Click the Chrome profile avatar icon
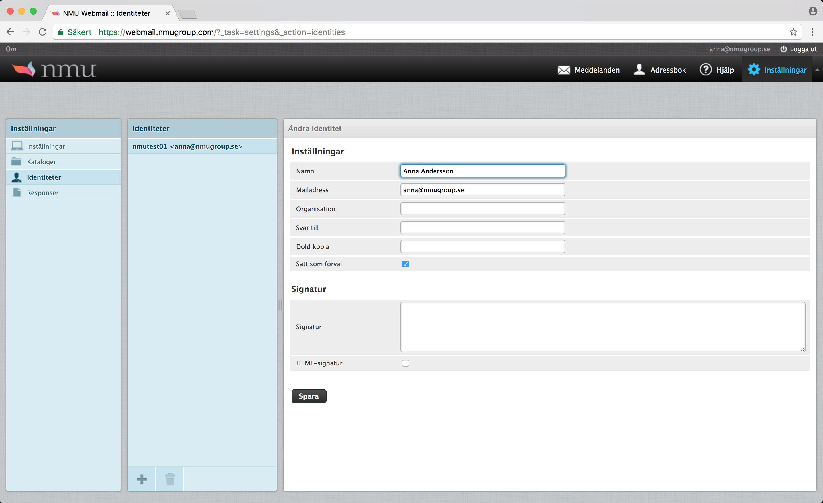Viewport: 823px width, 503px height. pos(813,11)
